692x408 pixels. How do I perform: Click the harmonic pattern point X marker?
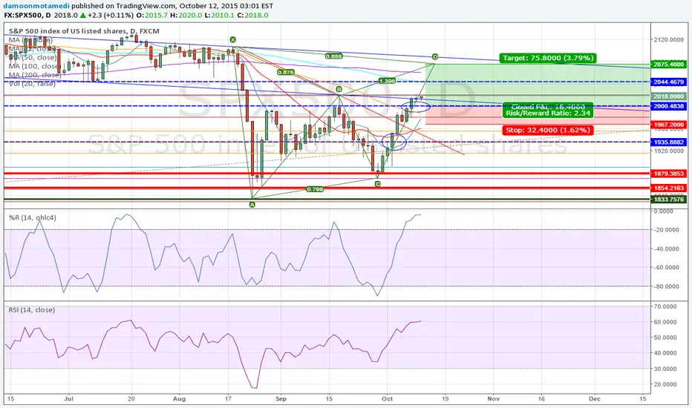[x=232, y=40]
